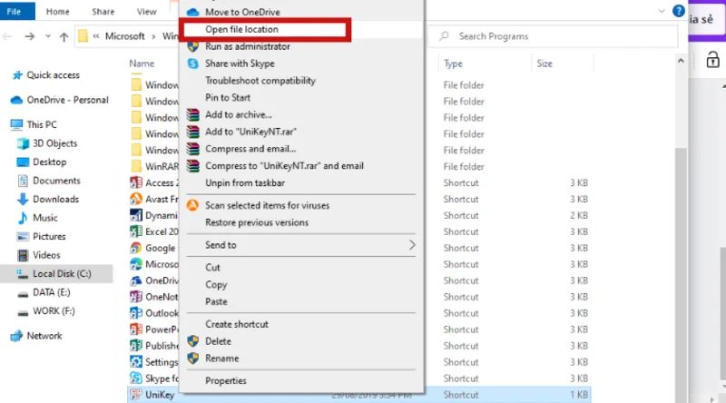Viewport: 726px width, 403px height.
Task: Expand the ribbon with the chevron
Action: tap(662, 11)
